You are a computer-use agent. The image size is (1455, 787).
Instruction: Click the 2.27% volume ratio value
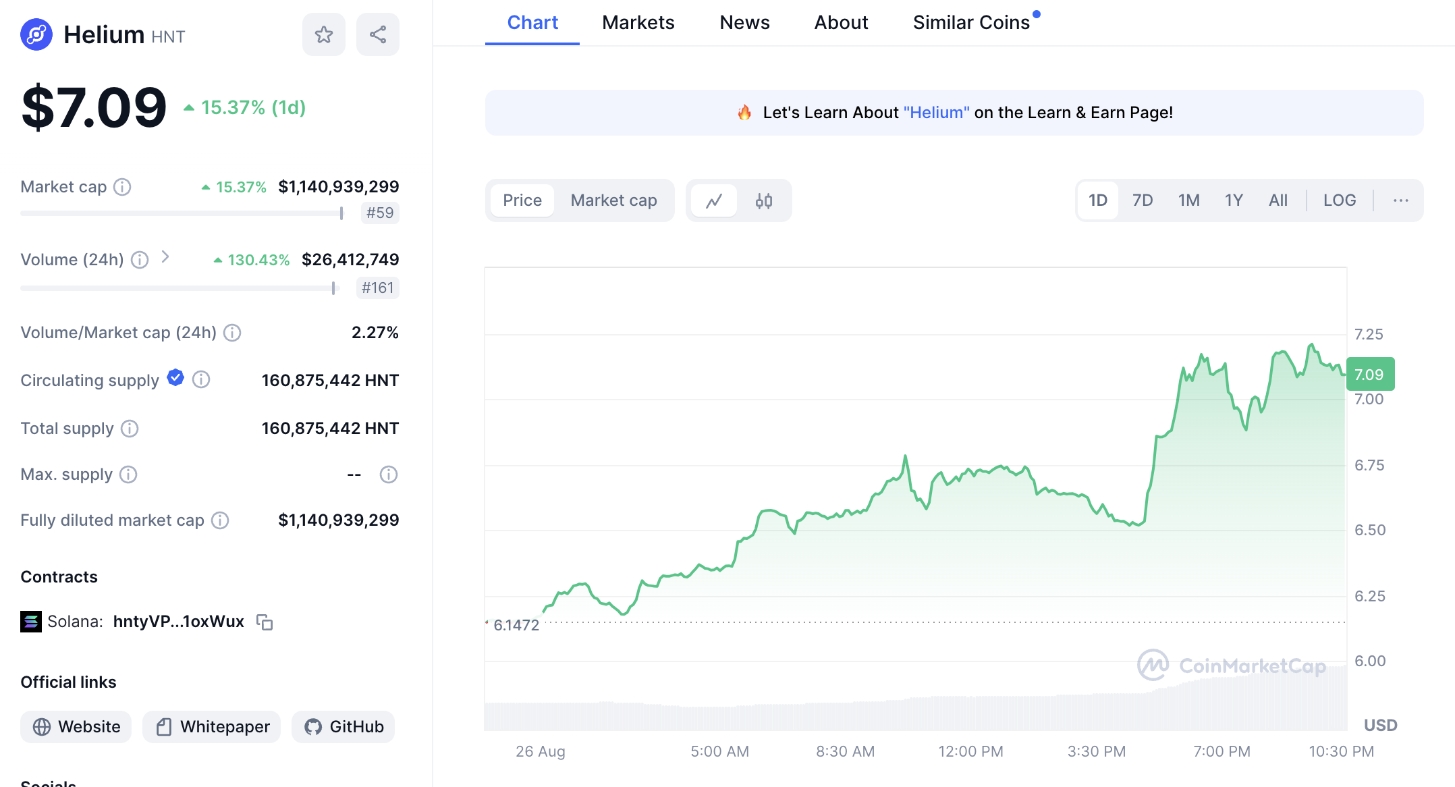coord(375,333)
